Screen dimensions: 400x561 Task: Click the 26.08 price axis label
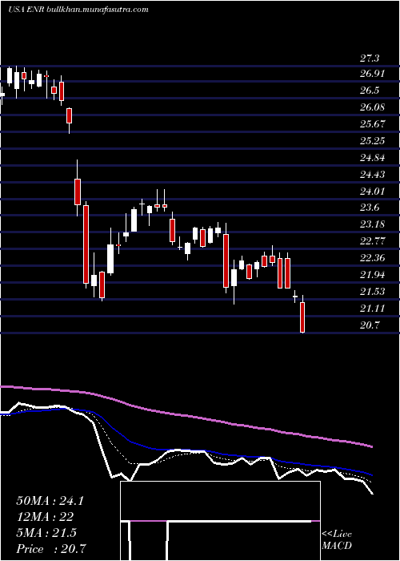click(373, 107)
